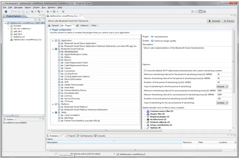Maximize the editor area icon
Image resolution: width=239 pixels, height=161 pixels.
[x=235, y=15]
